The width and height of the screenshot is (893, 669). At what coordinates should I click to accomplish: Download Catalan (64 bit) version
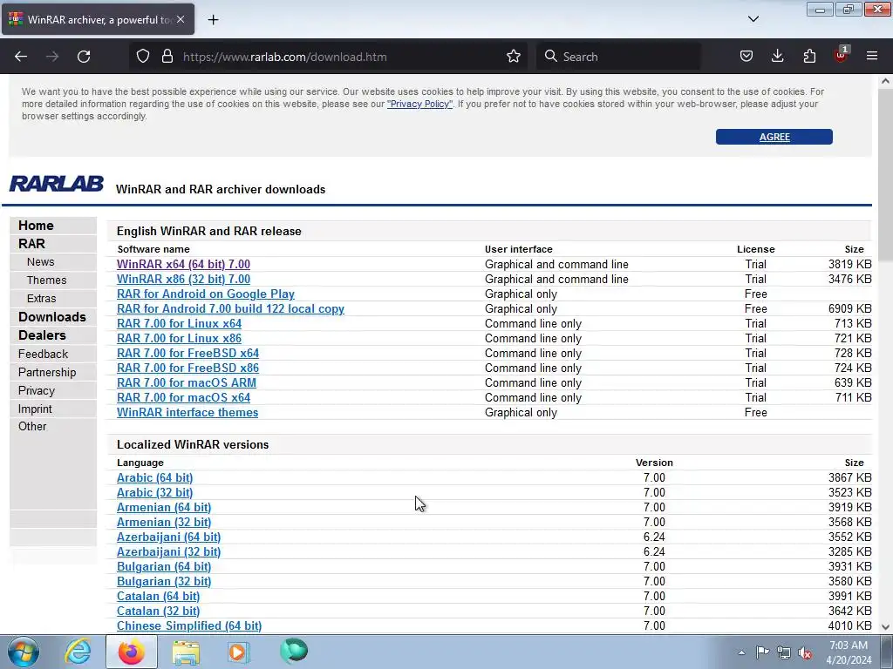pyautogui.click(x=159, y=596)
